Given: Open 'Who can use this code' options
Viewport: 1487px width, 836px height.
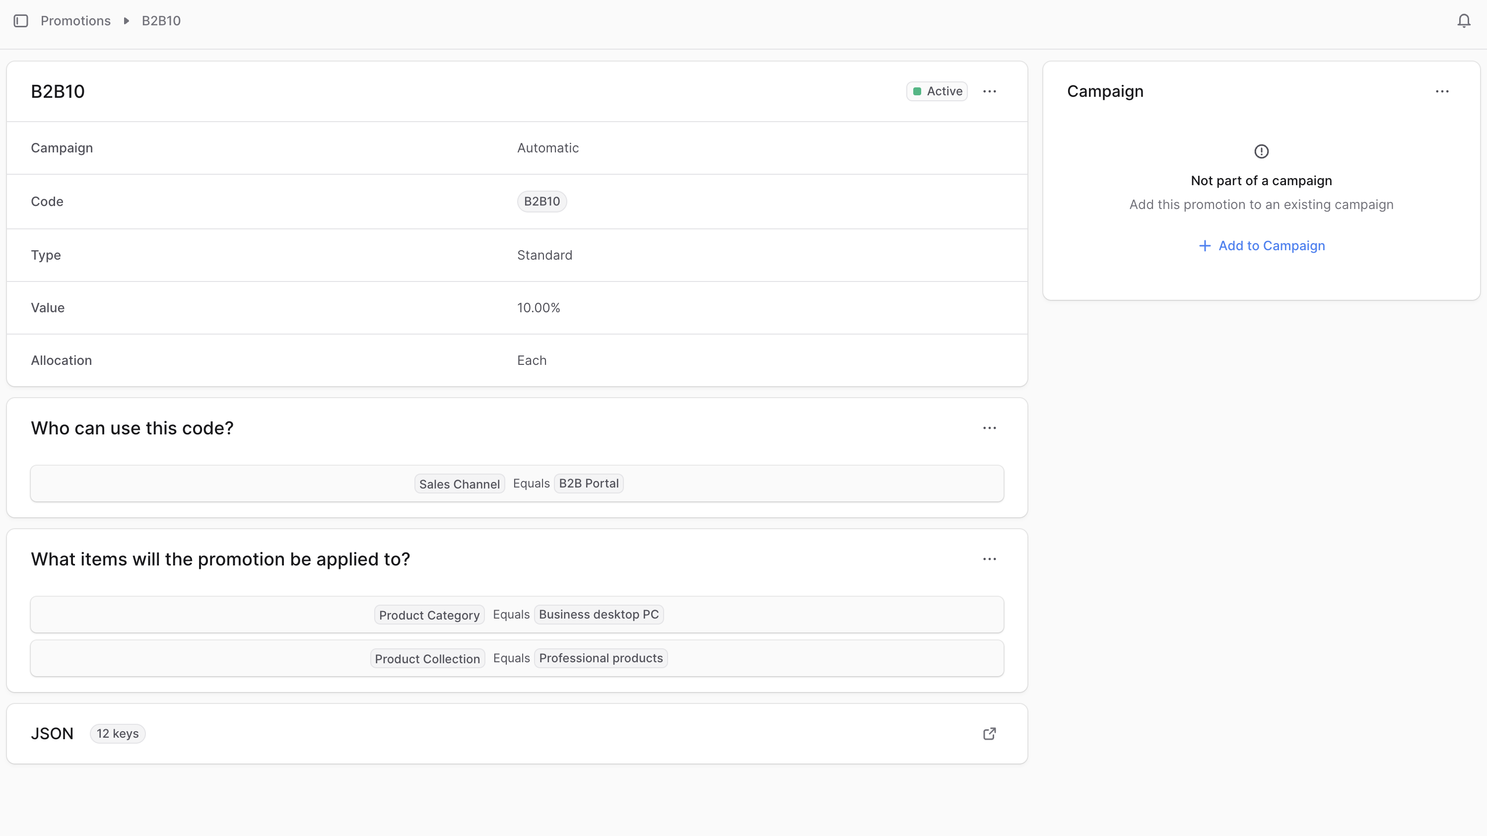Looking at the screenshot, I should [989, 428].
